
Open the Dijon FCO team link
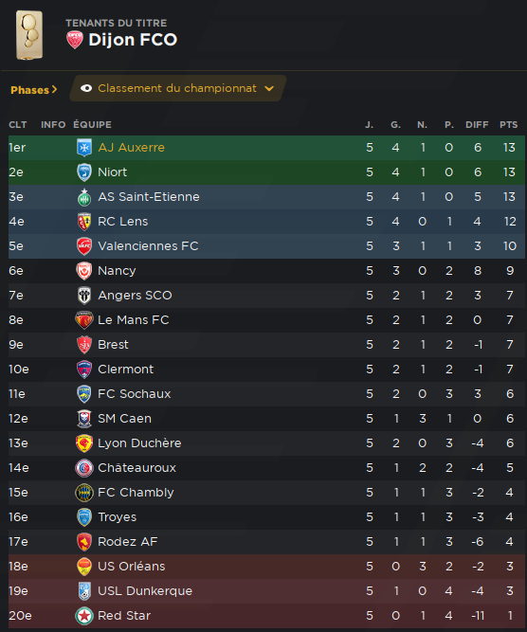[133, 40]
